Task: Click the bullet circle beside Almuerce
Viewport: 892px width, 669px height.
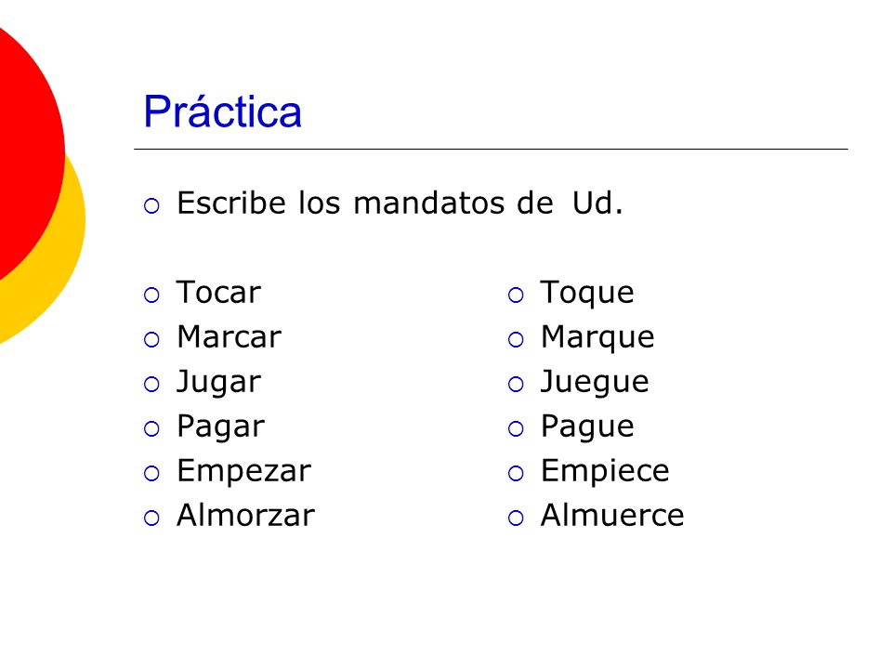Action: coord(516,518)
